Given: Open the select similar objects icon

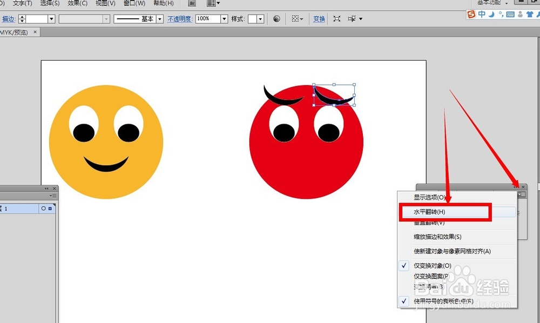Looking at the screenshot, I should (x=355, y=19).
